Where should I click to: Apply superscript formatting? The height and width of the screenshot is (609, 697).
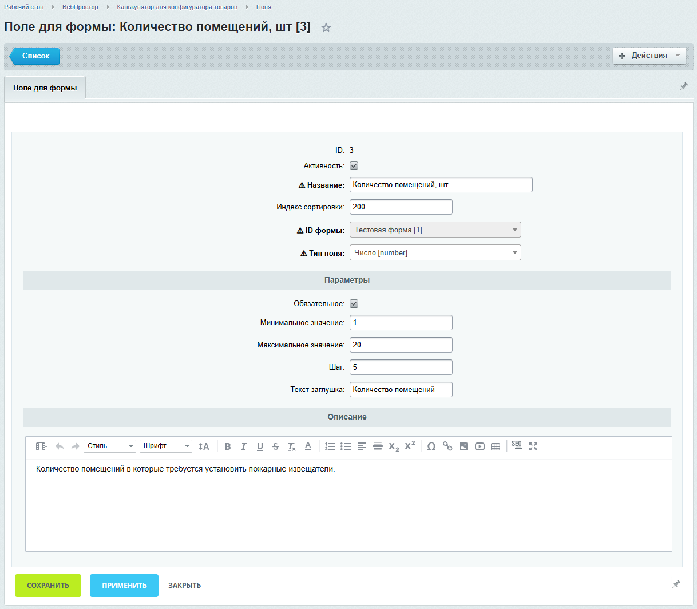(410, 446)
